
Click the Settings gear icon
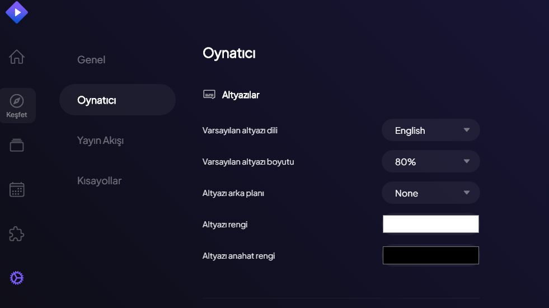point(17,278)
